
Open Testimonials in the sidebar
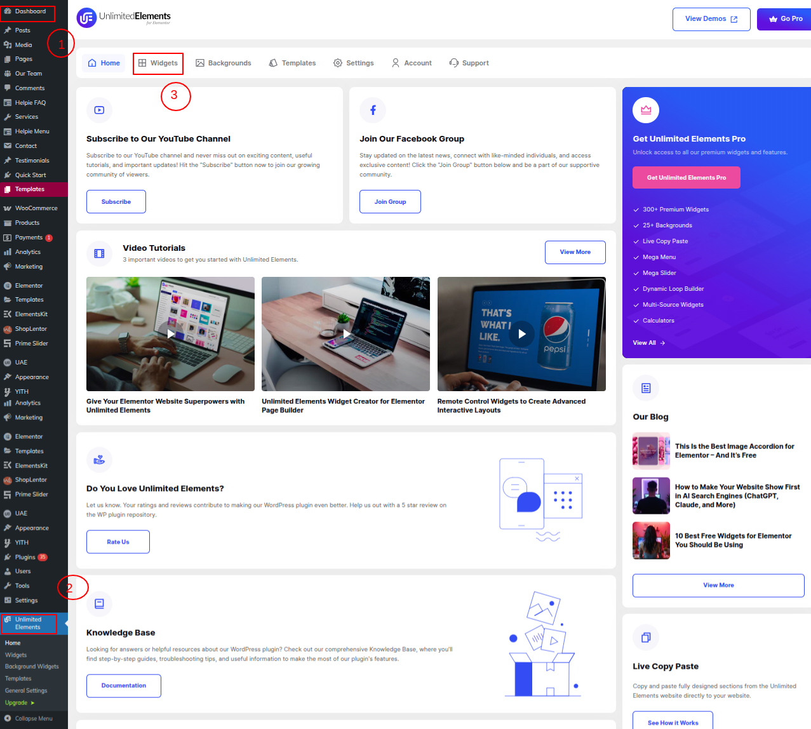pos(34,161)
